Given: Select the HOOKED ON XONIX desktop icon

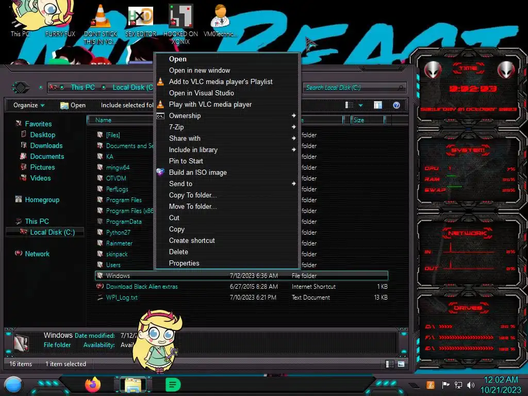Looking at the screenshot, I should (180, 24).
